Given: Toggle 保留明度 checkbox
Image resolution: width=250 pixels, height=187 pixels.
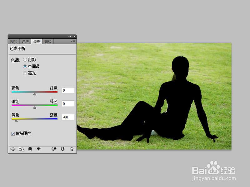Looking at the screenshot, I should (x=13, y=134).
